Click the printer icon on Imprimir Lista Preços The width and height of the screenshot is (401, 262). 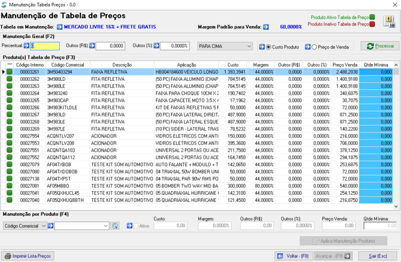(8, 256)
